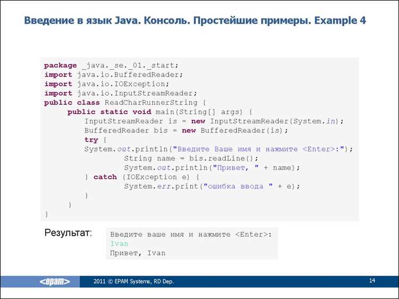The width and height of the screenshot is (399, 299).
Task: Select the 'package _java._se._01._start;' line
Action: coord(111,65)
